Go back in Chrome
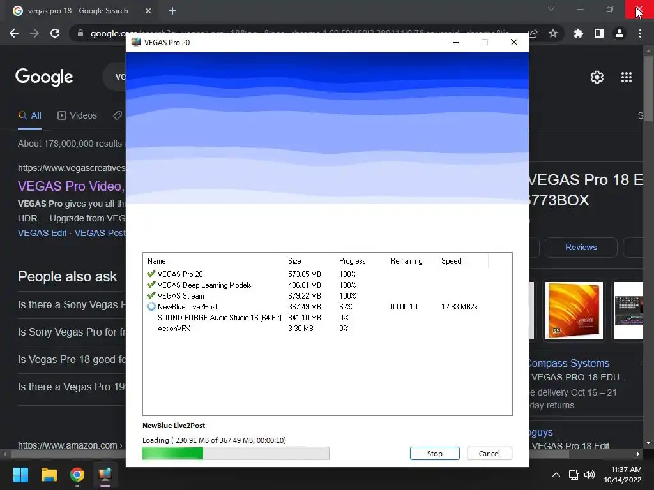This screenshot has height=490, width=654. pyautogui.click(x=14, y=33)
